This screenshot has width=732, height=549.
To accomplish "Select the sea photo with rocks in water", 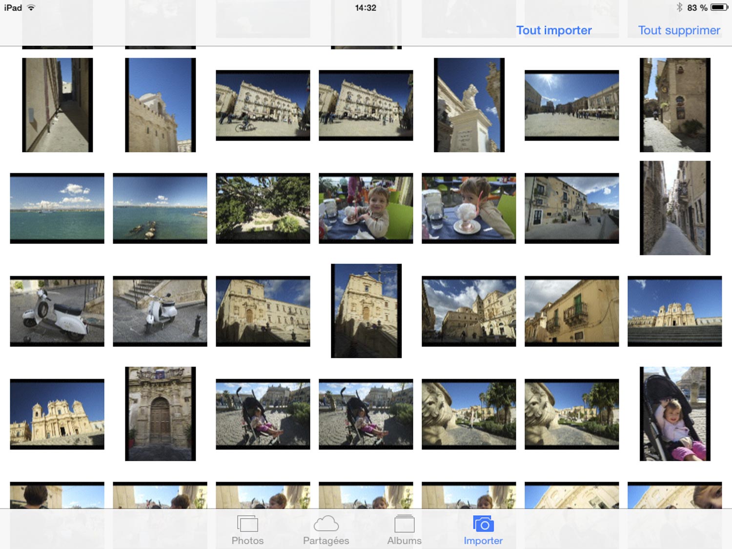I will pyautogui.click(x=160, y=208).
